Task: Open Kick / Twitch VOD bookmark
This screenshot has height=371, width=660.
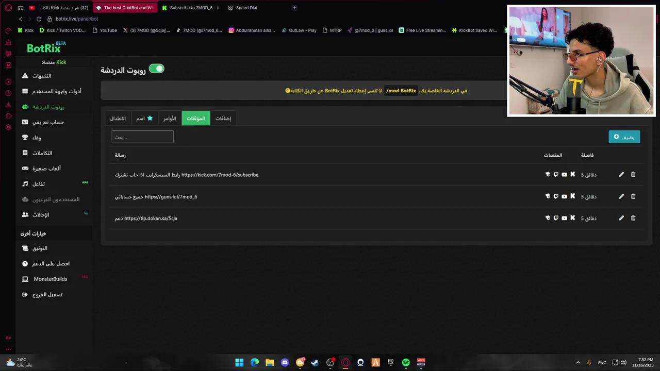Action: tap(62, 30)
